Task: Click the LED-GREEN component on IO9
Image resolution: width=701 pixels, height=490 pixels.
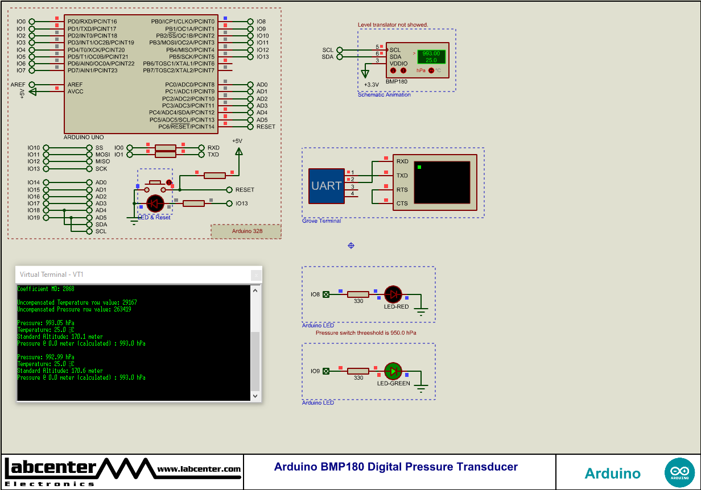Action: click(x=393, y=371)
